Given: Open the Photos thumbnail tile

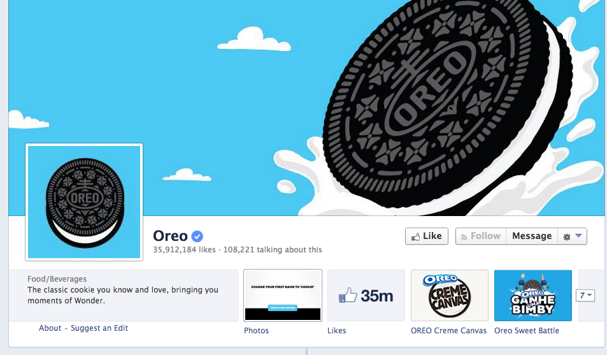Looking at the screenshot, I should (283, 295).
